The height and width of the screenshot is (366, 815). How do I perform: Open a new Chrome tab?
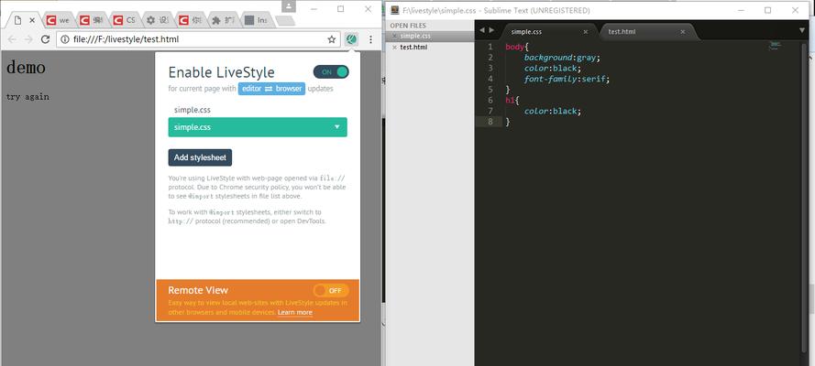tap(285, 21)
